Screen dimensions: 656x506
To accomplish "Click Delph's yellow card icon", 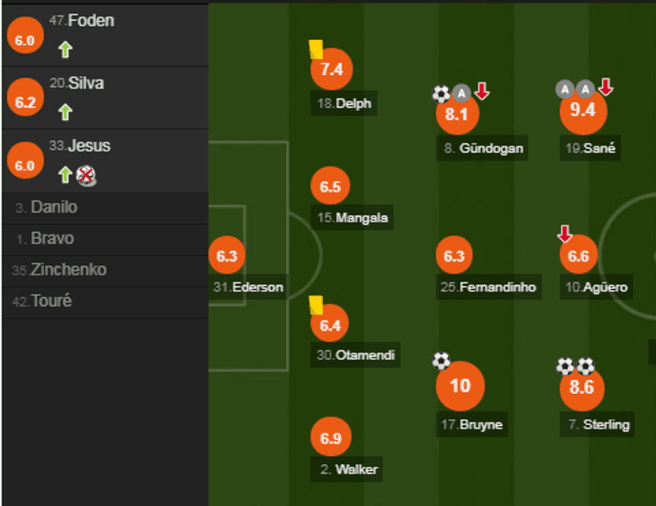I will (x=316, y=49).
